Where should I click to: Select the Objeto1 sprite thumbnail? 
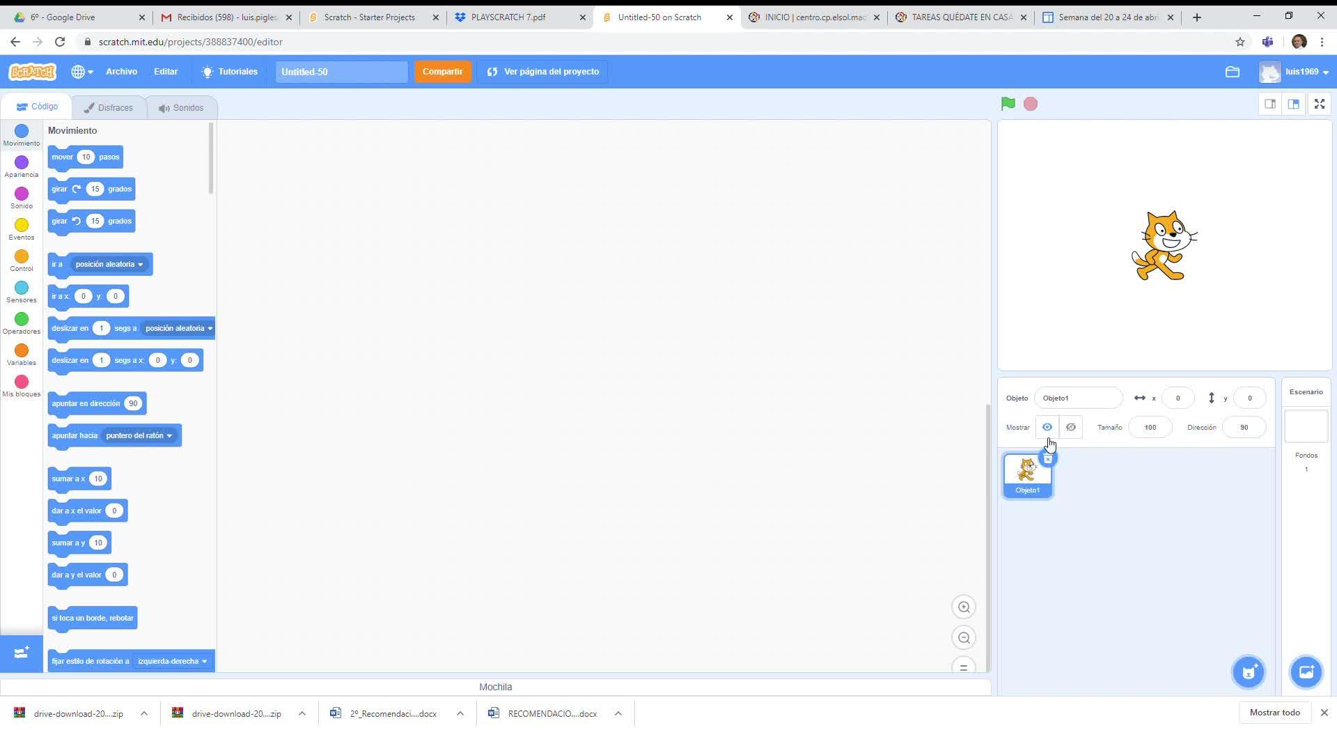click(1027, 477)
